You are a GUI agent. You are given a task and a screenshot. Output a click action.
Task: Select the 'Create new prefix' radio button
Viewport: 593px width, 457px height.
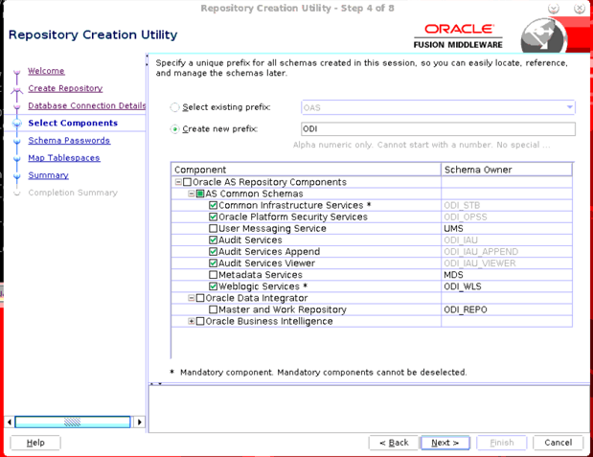(174, 129)
